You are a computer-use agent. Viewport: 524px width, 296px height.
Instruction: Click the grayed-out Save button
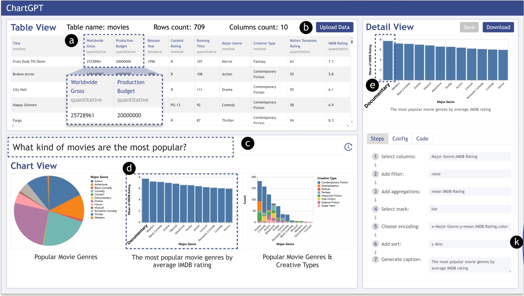pyautogui.click(x=469, y=27)
